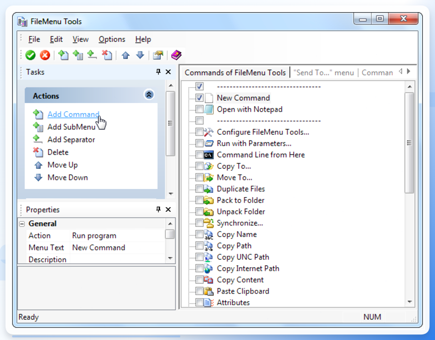Click the Tasks panel vertical scrollbar thumb
The image size is (435, 340).
(170, 123)
